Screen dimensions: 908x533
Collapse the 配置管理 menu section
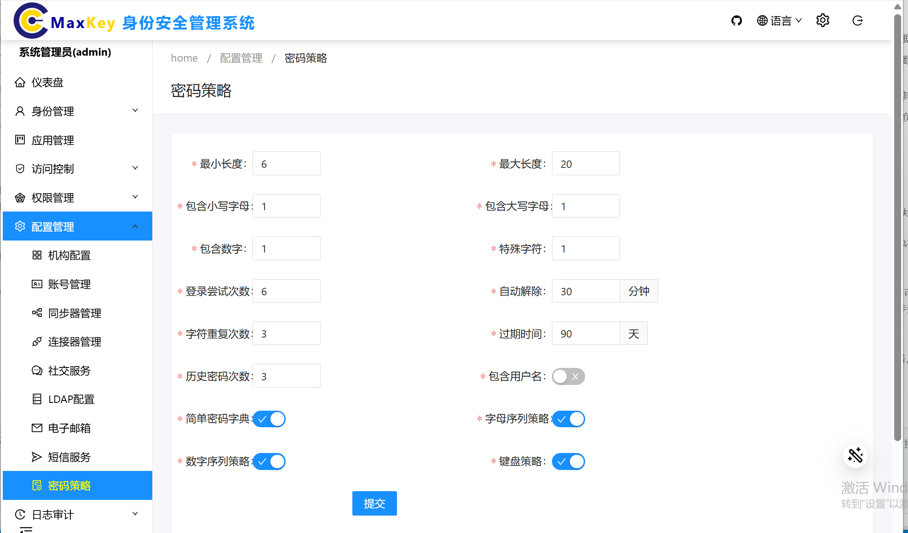52,226
